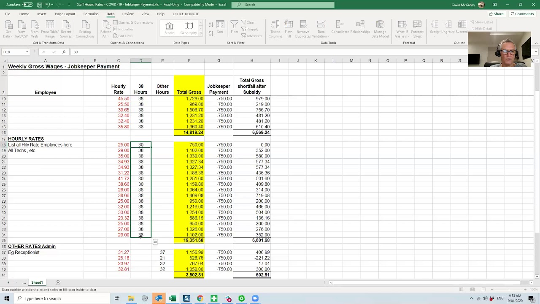This screenshot has width=540, height=304.
Task: Click the Share button
Action: pyautogui.click(x=496, y=14)
